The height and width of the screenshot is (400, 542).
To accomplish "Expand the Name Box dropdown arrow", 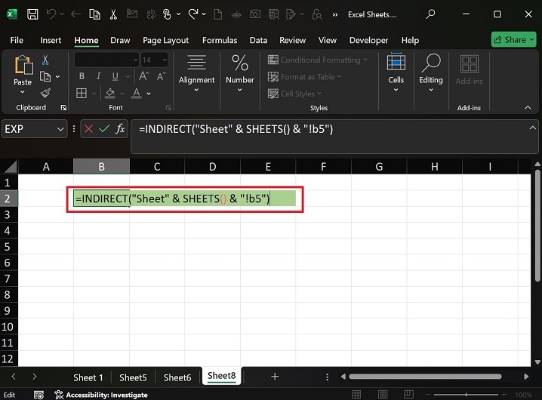I will [61, 129].
